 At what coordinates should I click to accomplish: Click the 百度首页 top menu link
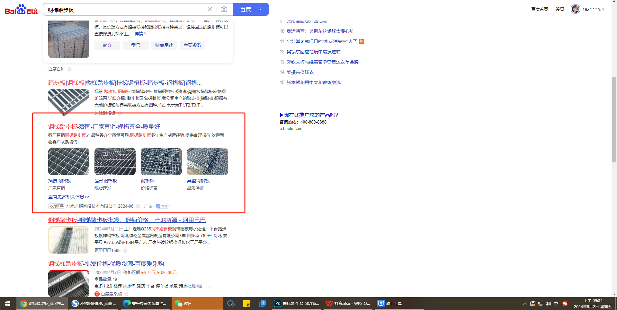[540, 9]
